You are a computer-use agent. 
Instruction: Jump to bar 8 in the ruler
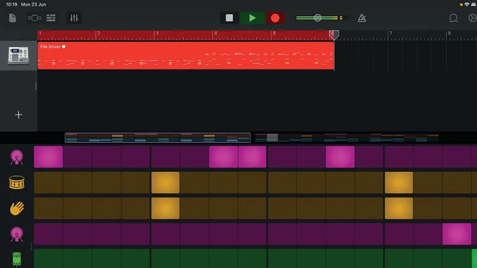[x=449, y=33]
